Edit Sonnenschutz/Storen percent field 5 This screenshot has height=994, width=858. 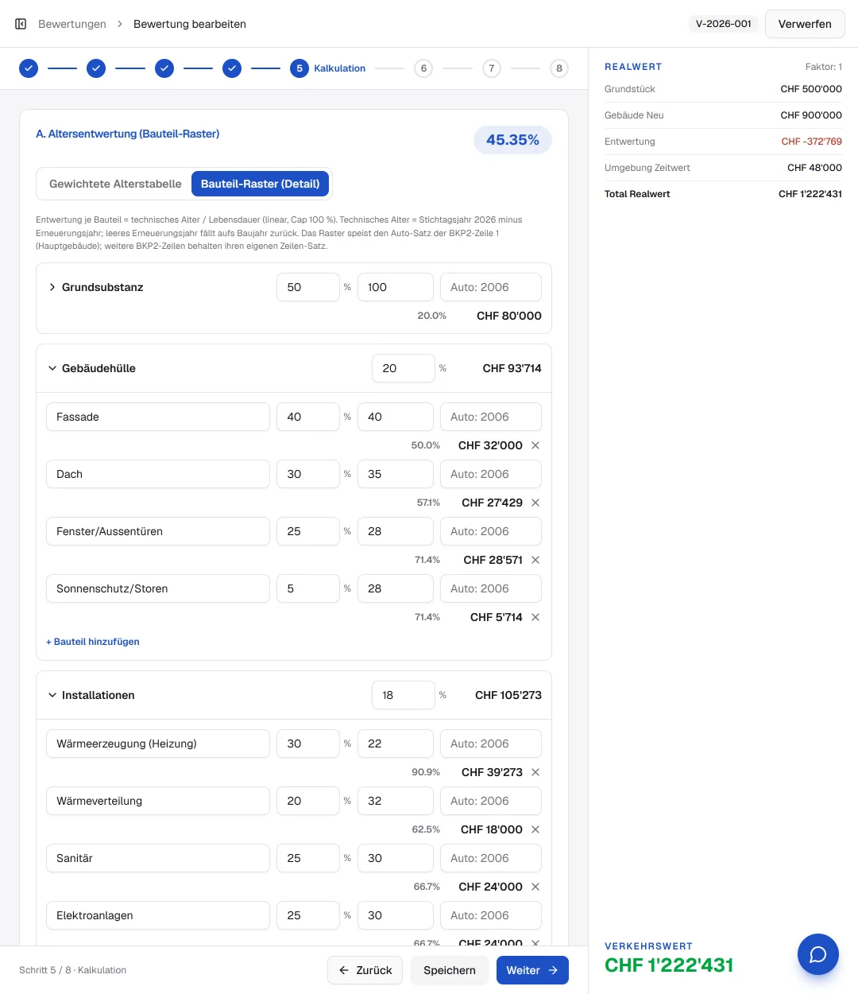click(308, 588)
